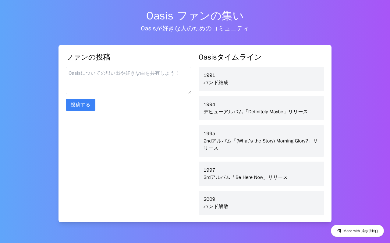
Task: Select the 1995 year label
Action: click(209, 134)
